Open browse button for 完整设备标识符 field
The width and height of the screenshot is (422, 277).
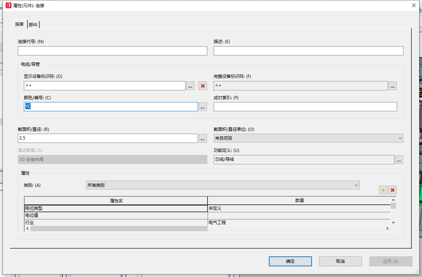392,86
